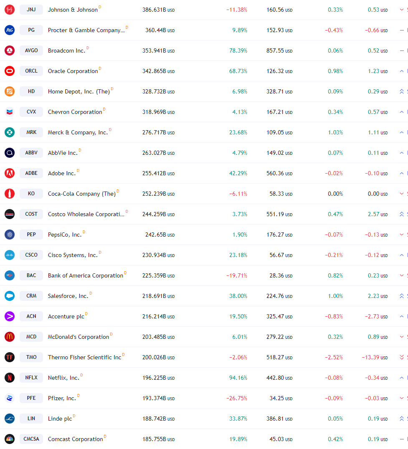The image size is (408, 449).
Task: Open Merck & Company, Inc. link
Action: point(78,132)
